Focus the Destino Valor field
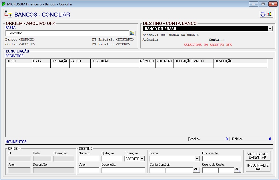This screenshot has width=279, height=180. tap(89, 170)
